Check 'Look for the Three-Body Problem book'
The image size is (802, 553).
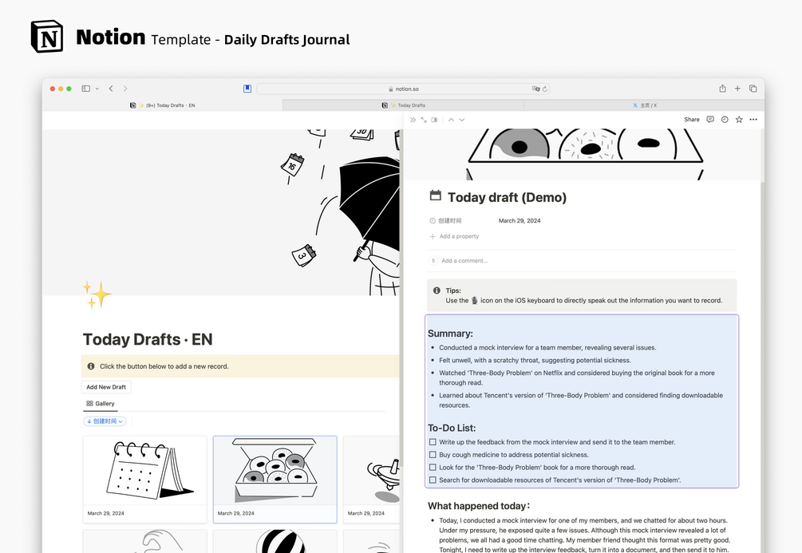point(433,468)
